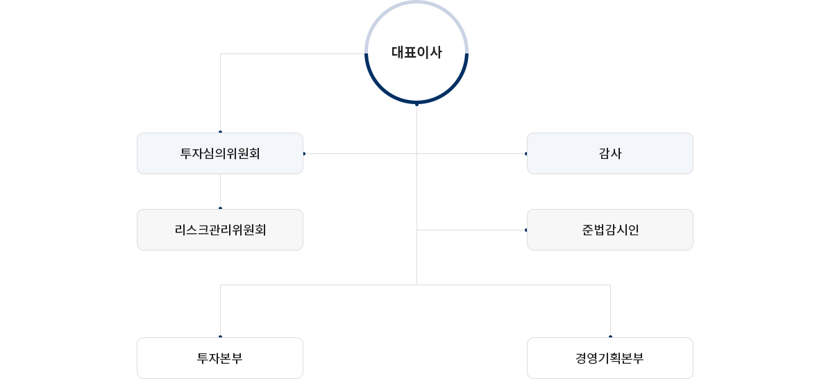Click the 경영기획본부 text label
The height and width of the screenshot is (379, 833).
click(x=610, y=358)
